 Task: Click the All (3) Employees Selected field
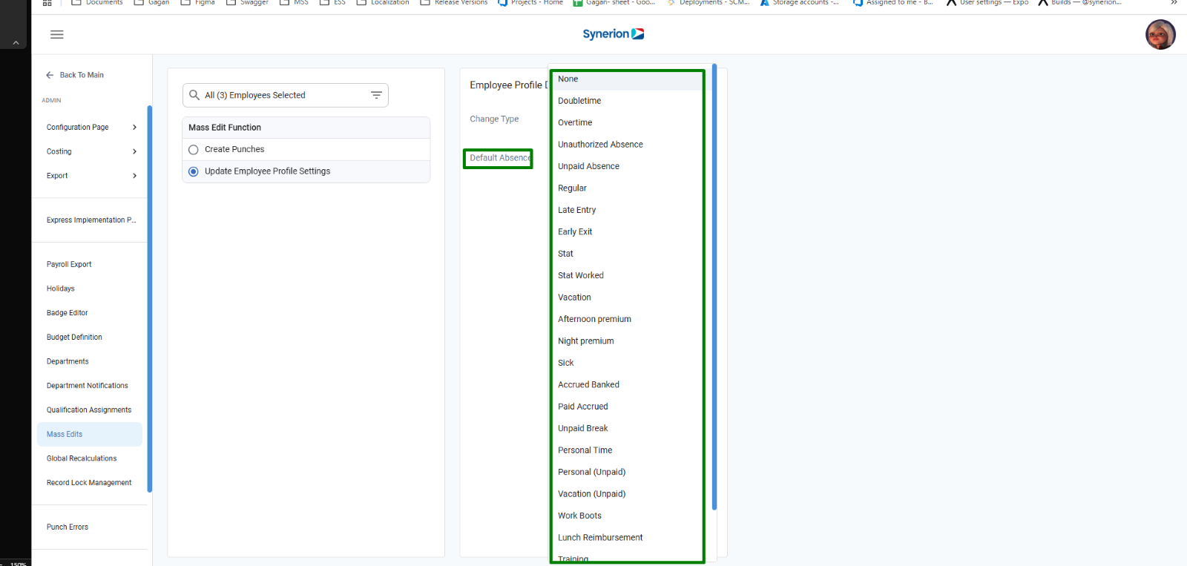tap(285, 95)
